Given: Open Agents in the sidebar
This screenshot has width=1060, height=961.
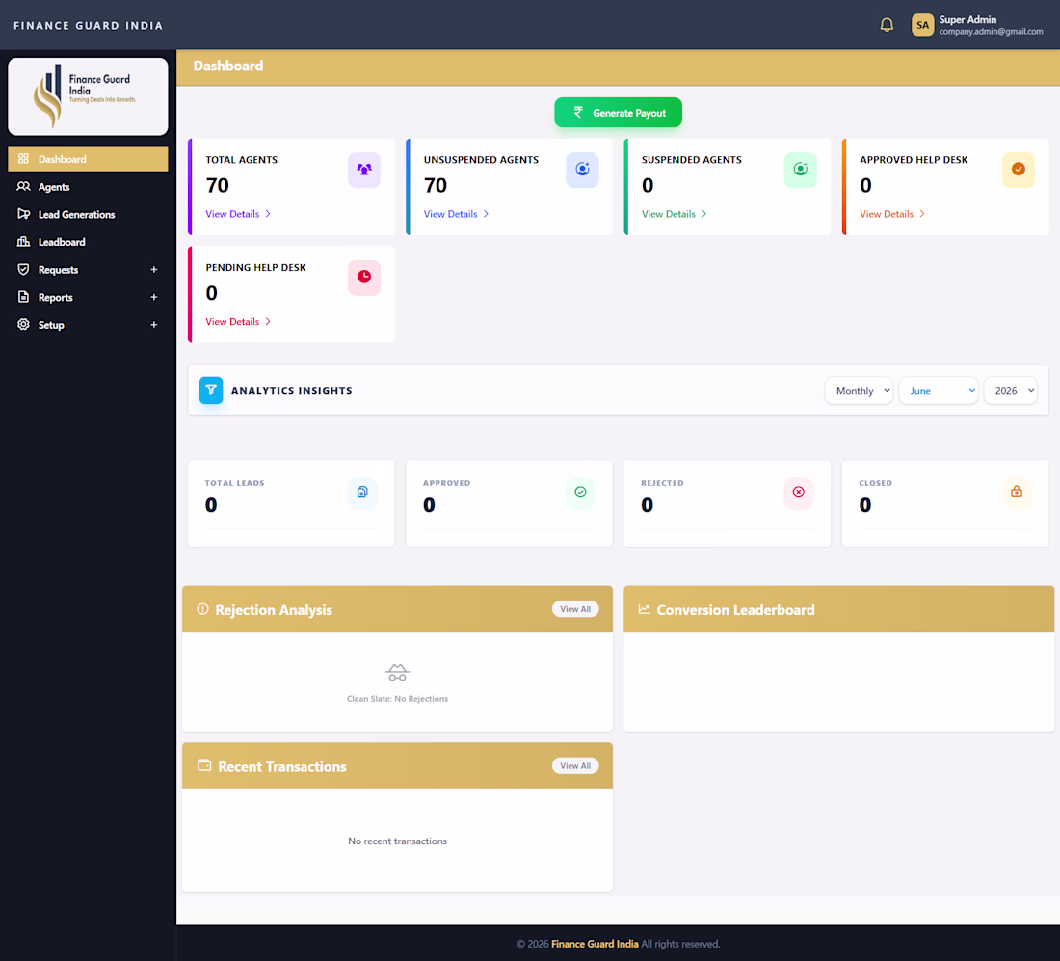Looking at the screenshot, I should 88,187.
